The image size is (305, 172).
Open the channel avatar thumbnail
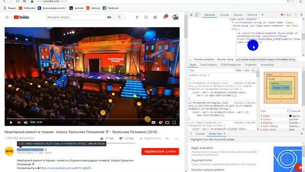(9, 151)
